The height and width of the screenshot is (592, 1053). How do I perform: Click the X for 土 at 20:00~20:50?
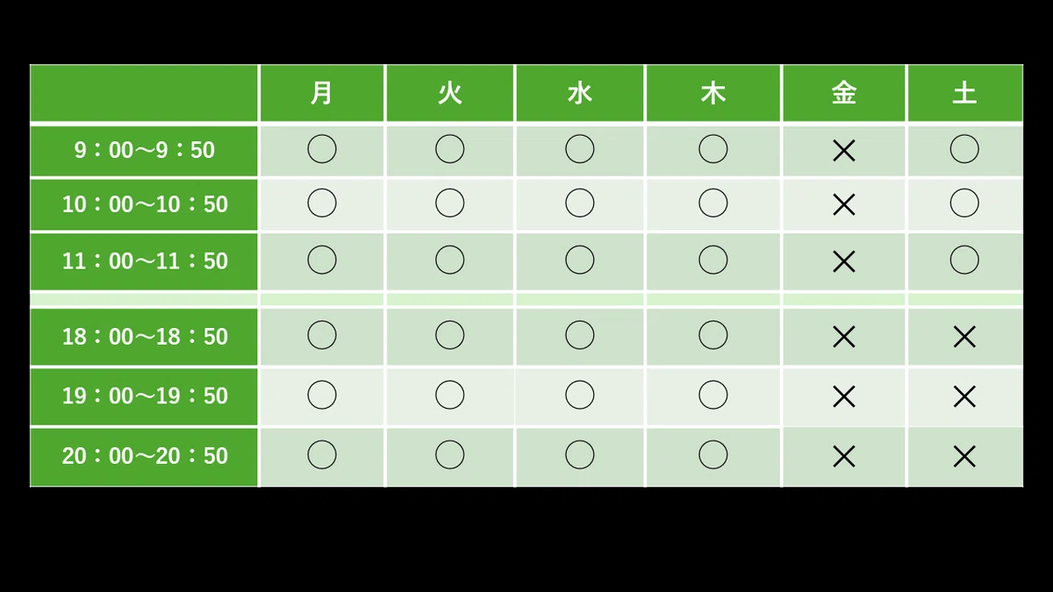[x=964, y=457]
